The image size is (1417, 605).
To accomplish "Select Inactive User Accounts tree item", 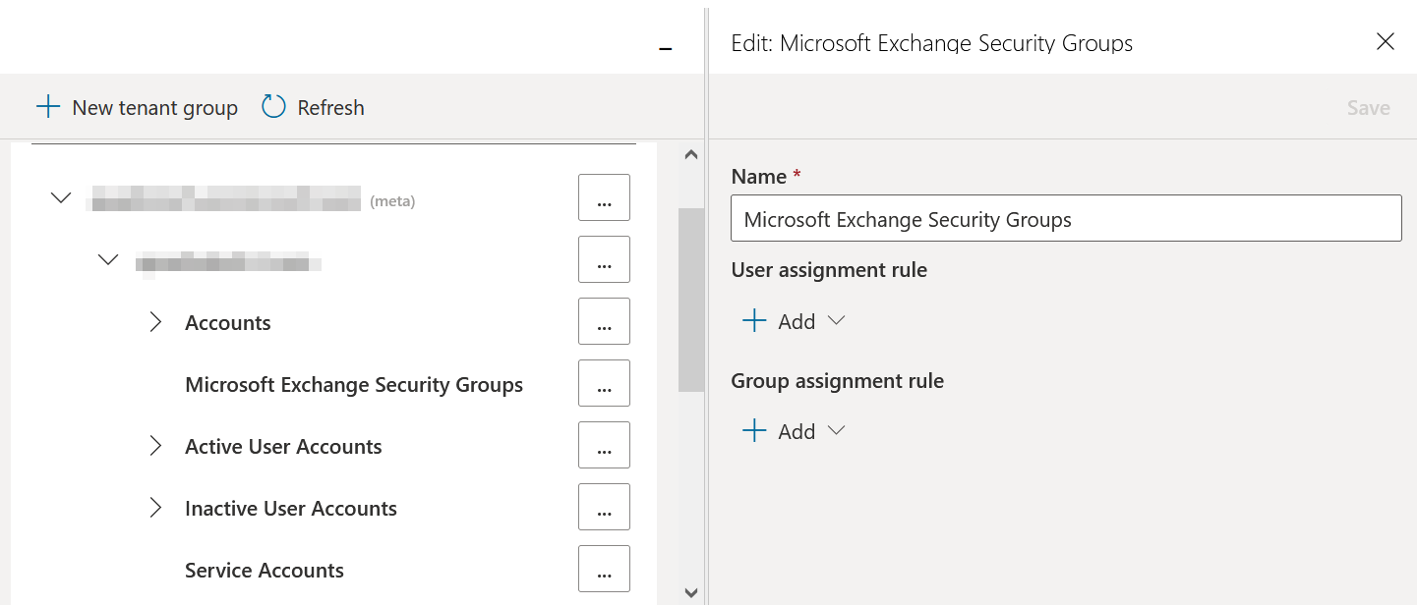I will point(291,509).
